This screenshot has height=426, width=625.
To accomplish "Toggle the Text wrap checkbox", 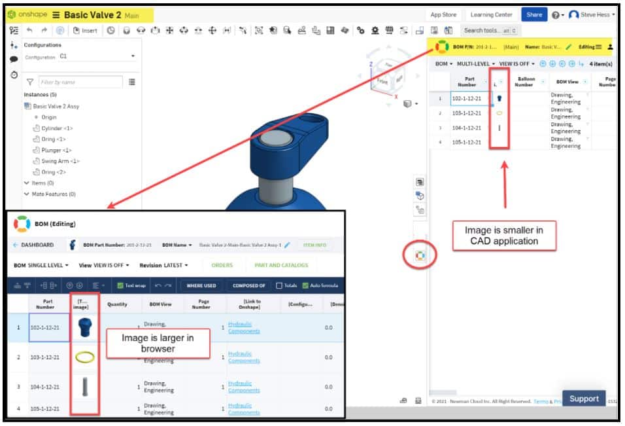I will point(120,285).
